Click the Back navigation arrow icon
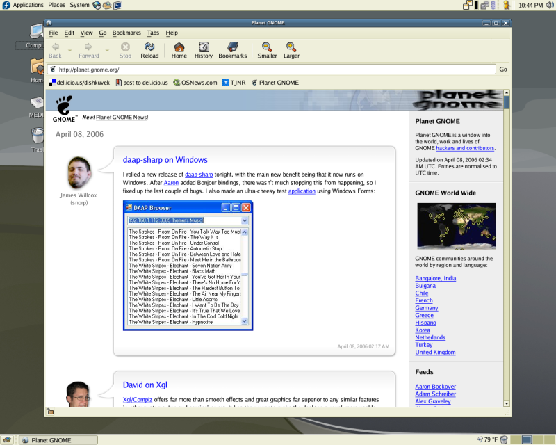The image size is (556, 445). pyautogui.click(x=55, y=47)
